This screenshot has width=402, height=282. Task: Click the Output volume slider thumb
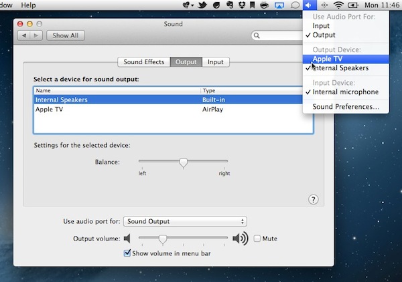163,239
